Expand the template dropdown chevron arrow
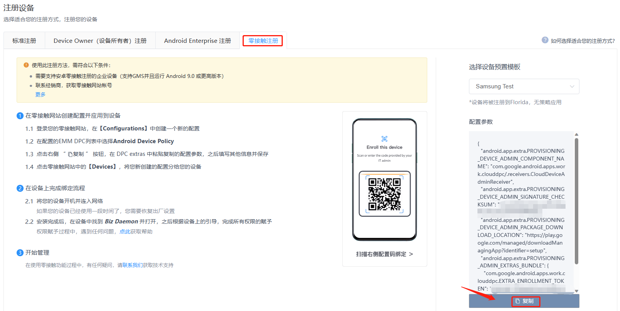Viewport: 620px width, 311px height. pyautogui.click(x=572, y=86)
